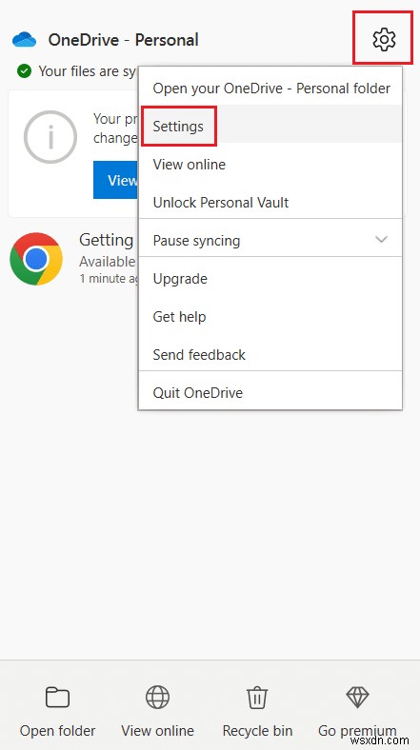
Task: Click the OneDrive cloud logo icon
Action: coord(25,40)
